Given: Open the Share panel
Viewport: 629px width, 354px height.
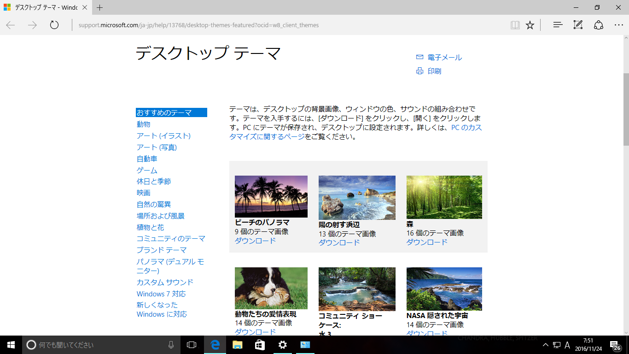Looking at the screenshot, I should [x=598, y=25].
